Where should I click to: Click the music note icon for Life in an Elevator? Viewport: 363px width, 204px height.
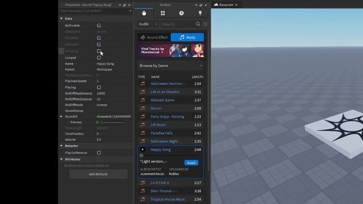143,92
